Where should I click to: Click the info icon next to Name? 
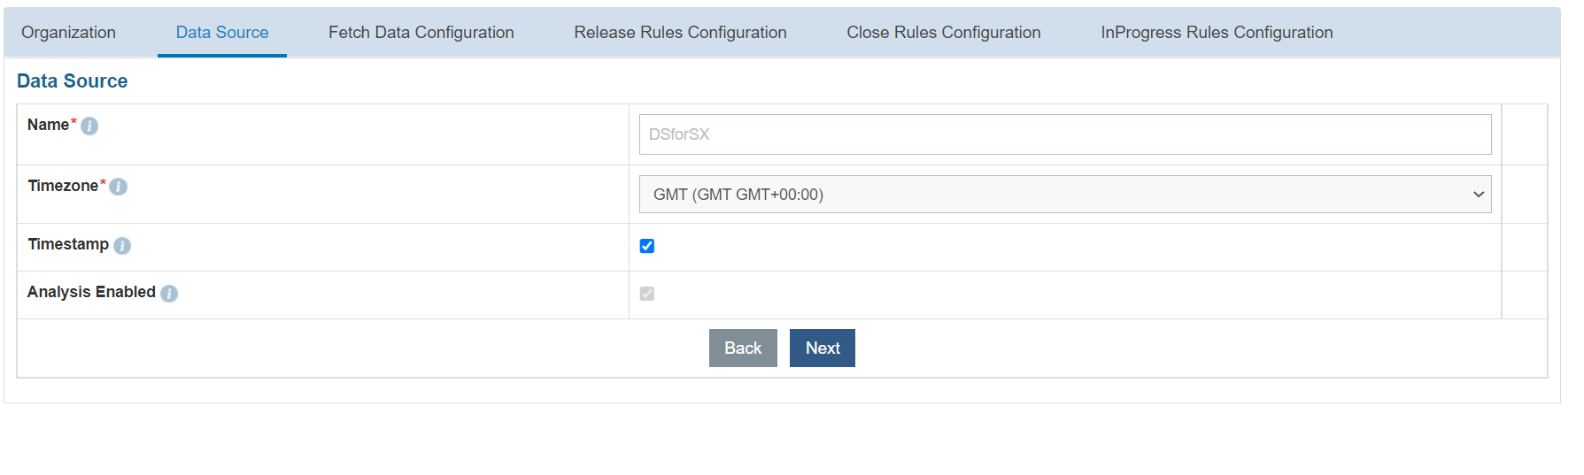click(x=89, y=126)
